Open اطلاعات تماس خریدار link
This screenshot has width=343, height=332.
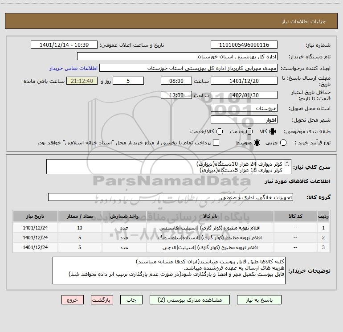click(73, 68)
